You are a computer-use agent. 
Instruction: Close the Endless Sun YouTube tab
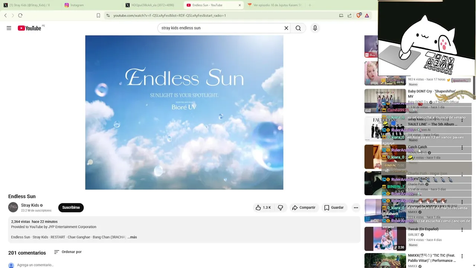pos(239,5)
